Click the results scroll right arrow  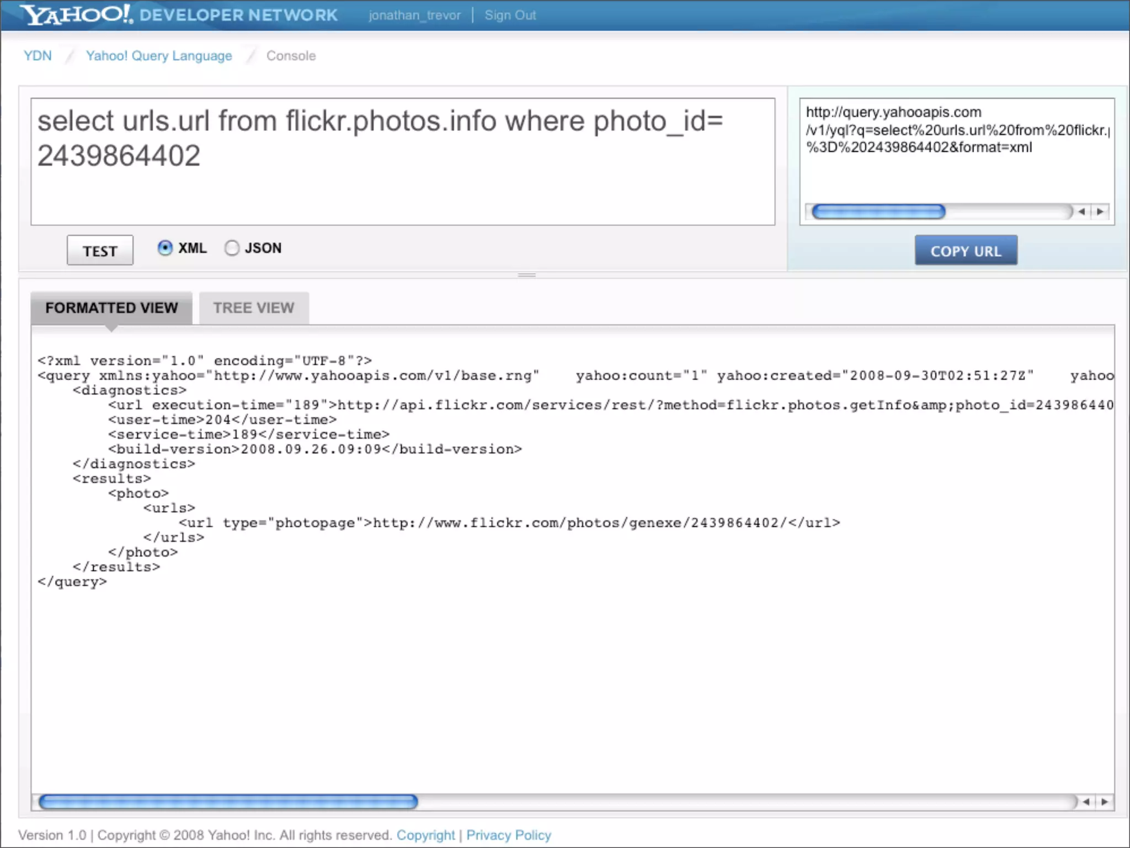[x=1104, y=802]
